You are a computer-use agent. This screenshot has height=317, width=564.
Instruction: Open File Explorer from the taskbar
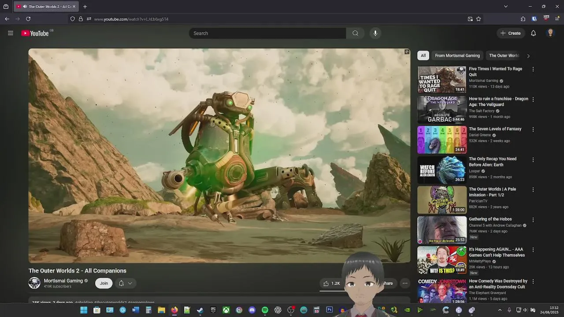click(161, 310)
